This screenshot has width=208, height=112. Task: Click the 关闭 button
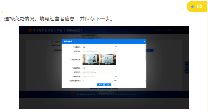point(108,85)
